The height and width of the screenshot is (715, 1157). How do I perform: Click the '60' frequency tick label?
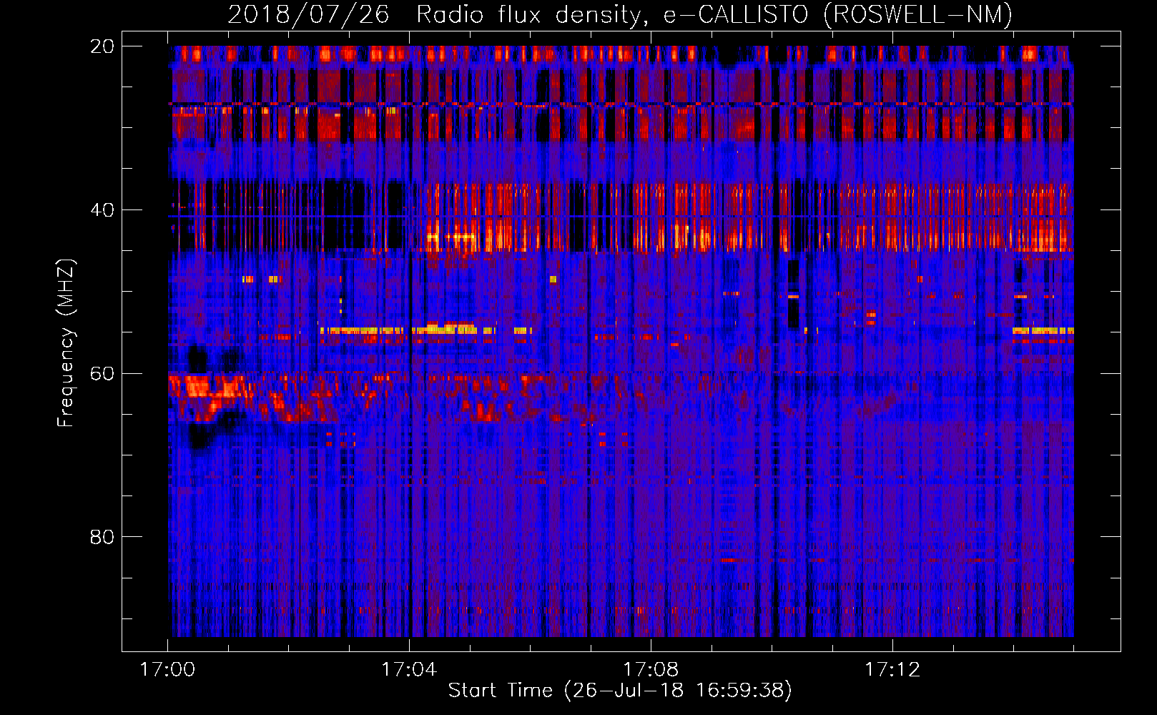pyautogui.click(x=102, y=374)
